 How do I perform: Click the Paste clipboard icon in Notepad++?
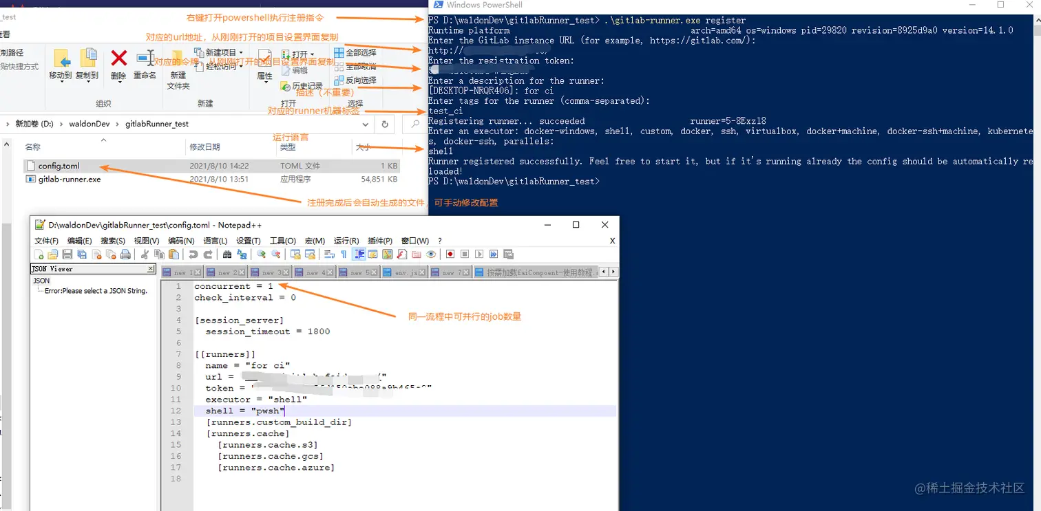click(x=174, y=254)
